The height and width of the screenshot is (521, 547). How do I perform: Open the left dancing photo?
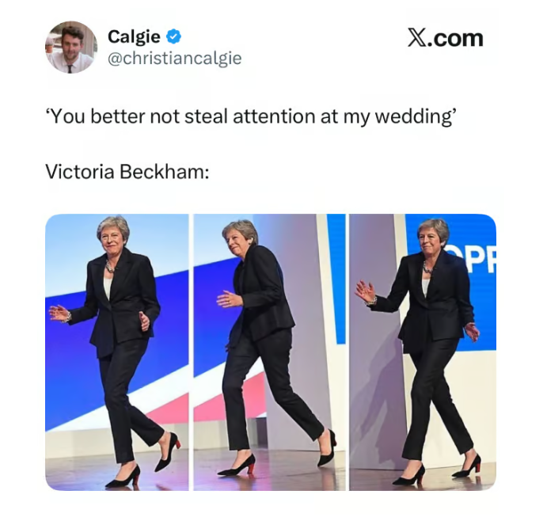click(x=117, y=352)
